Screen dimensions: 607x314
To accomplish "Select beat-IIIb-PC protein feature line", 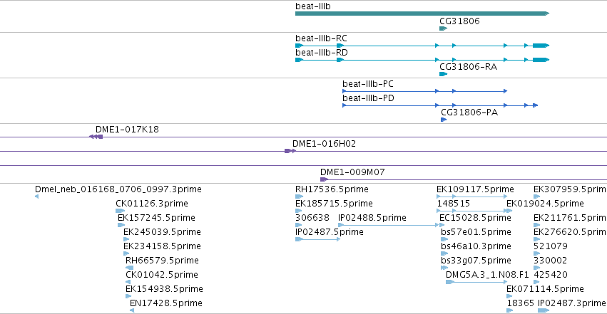I will pos(424,91).
